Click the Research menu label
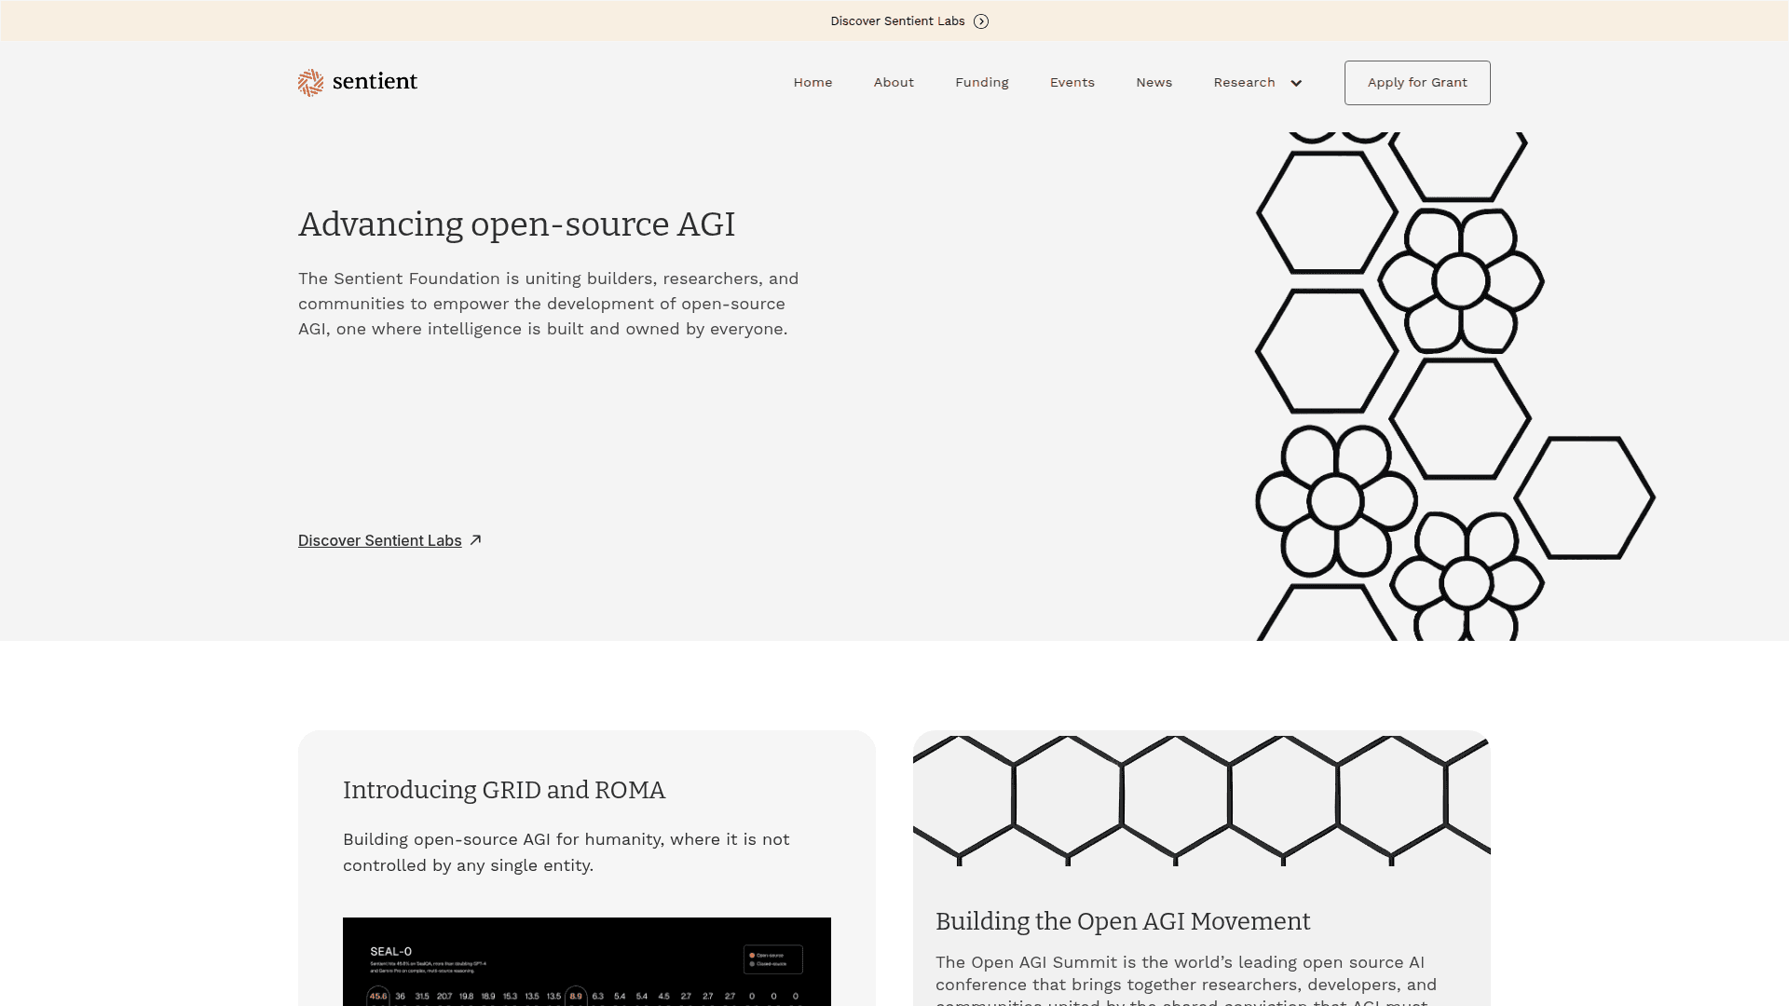 coord(1243,82)
